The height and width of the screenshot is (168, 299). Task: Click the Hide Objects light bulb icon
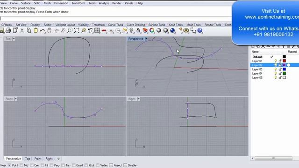131,30
